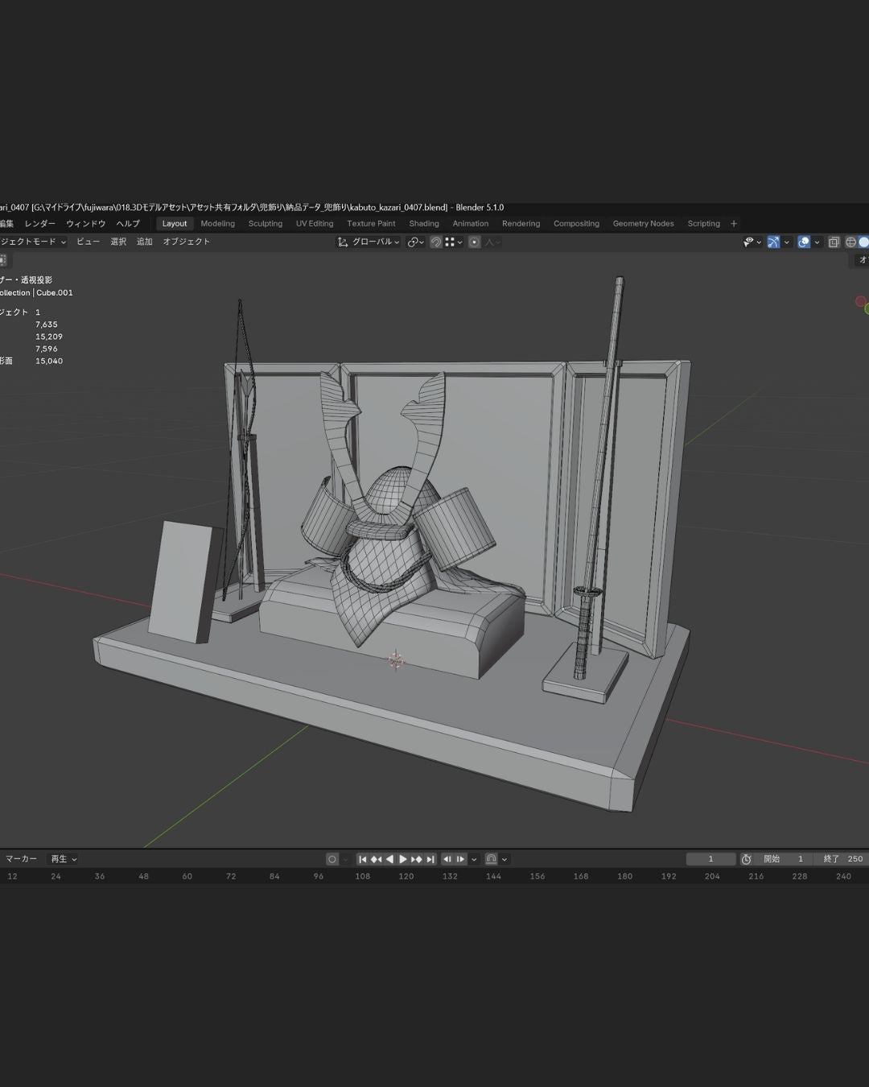The image size is (869, 1087).
Task: Click the current frame field showing 1
Action: coord(710,859)
